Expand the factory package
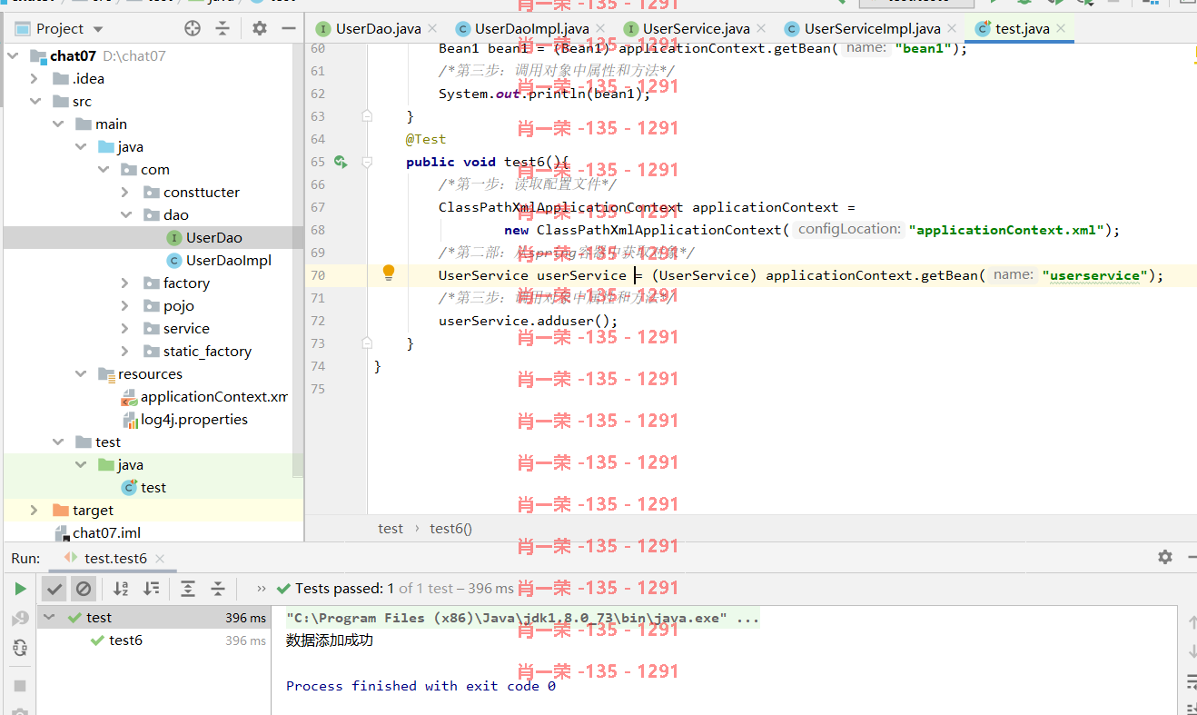This screenshot has width=1197, height=715. pos(125,283)
